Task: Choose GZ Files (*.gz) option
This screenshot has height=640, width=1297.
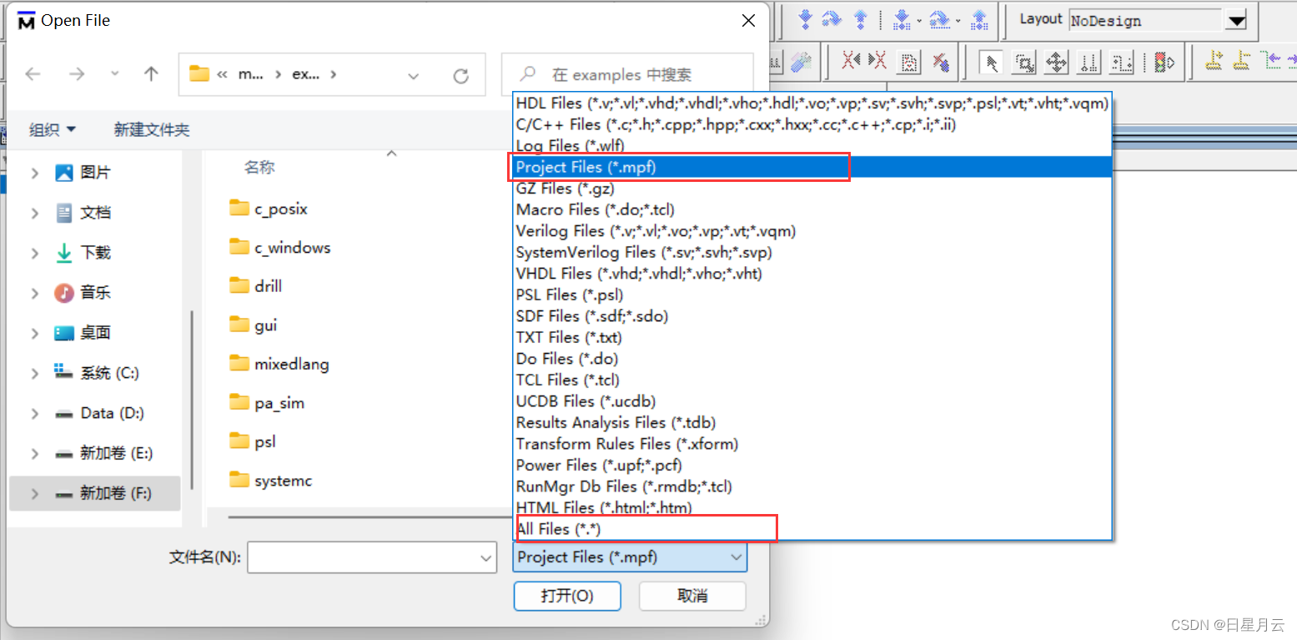Action: (x=812, y=189)
